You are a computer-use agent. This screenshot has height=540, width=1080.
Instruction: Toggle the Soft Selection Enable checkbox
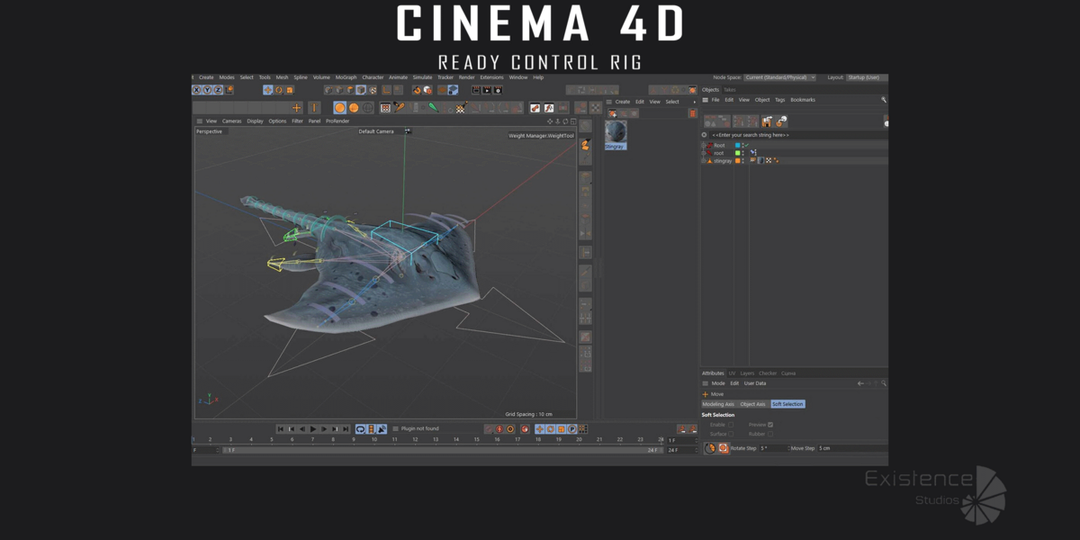point(731,425)
